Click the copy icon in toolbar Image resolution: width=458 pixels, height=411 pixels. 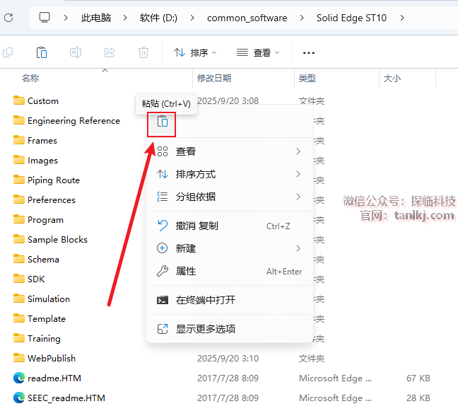[x=8, y=52]
